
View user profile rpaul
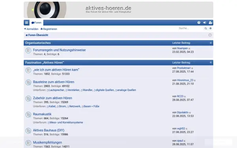(x=180, y=141)
